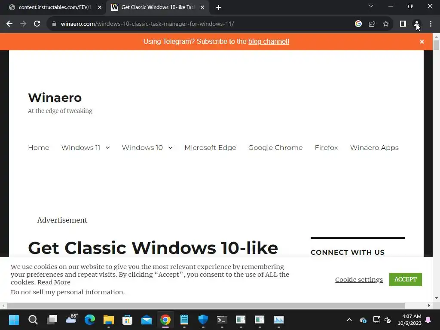
Task: Open File Explorer from the taskbar
Action: (x=109, y=320)
